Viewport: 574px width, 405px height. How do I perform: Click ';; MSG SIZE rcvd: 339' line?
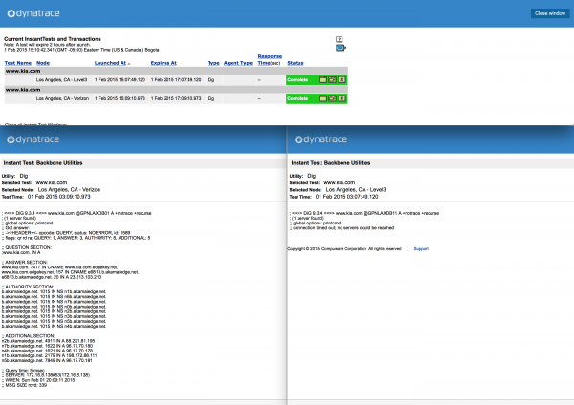pos(24,385)
